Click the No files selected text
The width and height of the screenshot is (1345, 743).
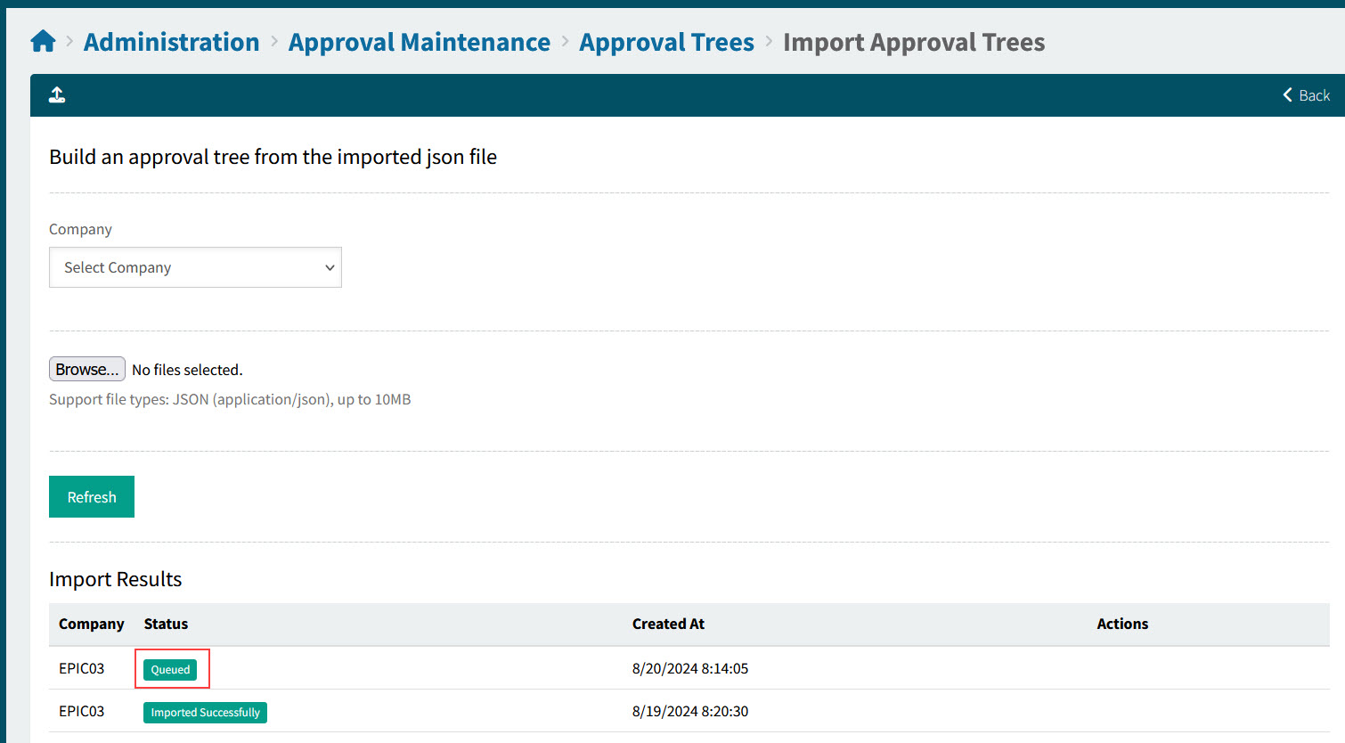pyautogui.click(x=187, y=370)
